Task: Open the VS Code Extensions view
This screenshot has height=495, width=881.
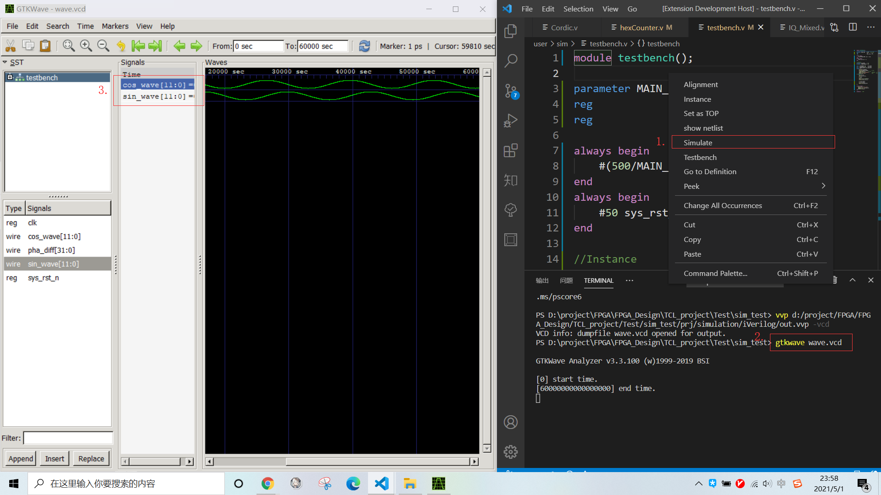Action: (510, 150)
